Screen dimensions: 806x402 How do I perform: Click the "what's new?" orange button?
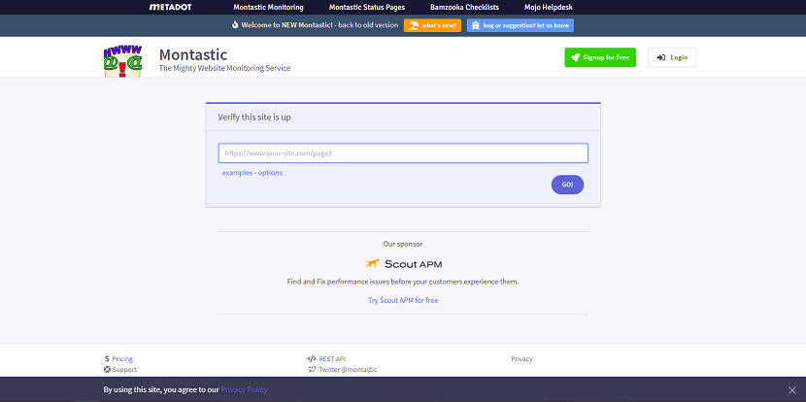432,25
